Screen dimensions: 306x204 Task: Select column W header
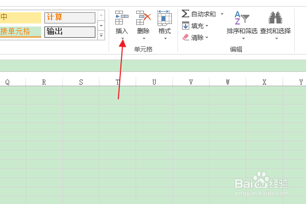(227, 82)
